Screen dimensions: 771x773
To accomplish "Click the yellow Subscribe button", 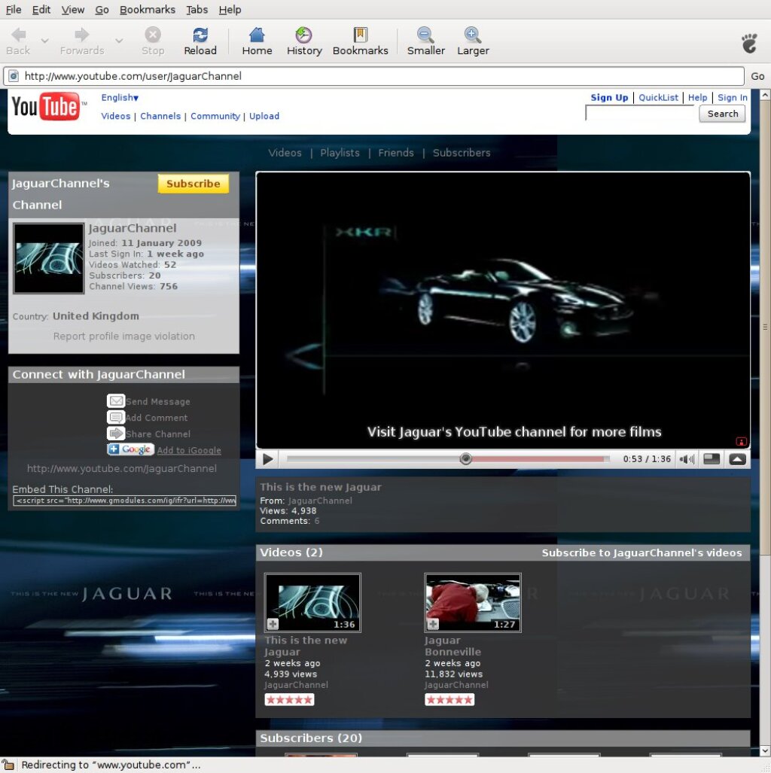I will click(x=193, y=184).
